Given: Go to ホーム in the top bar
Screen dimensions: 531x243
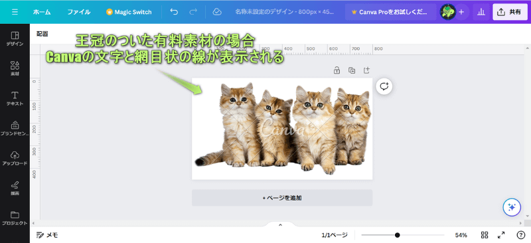Looking at the screenshot, I should 42,12.
